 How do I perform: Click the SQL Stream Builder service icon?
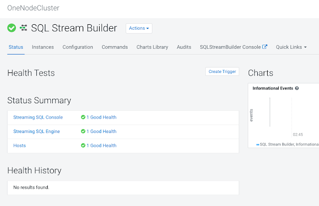(x=23, y=28)
